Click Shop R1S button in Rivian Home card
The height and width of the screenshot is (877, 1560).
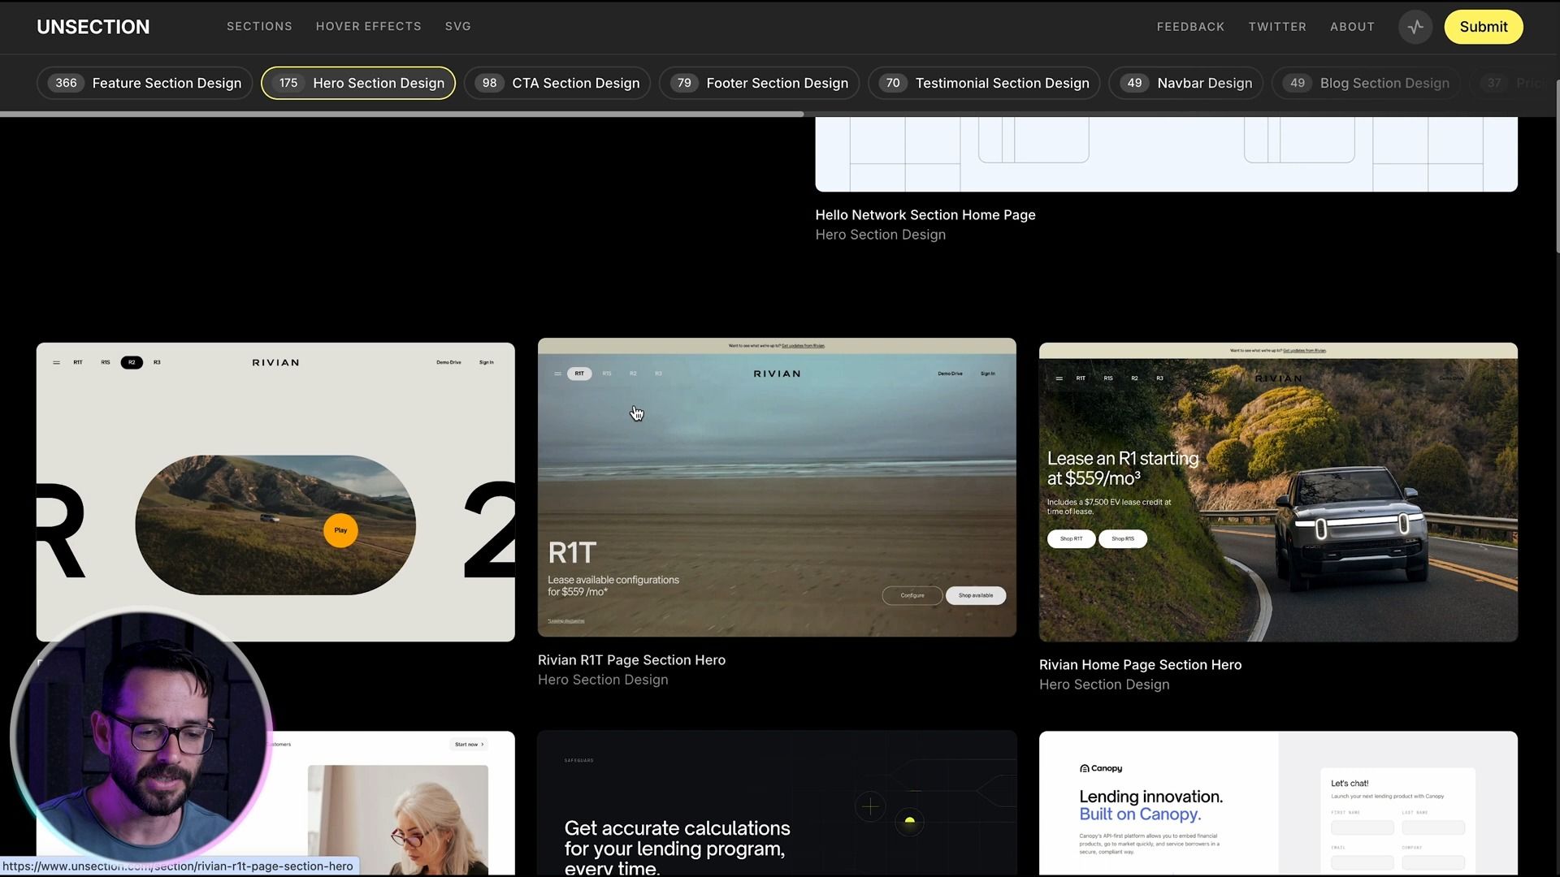[x=1122, y=538]
